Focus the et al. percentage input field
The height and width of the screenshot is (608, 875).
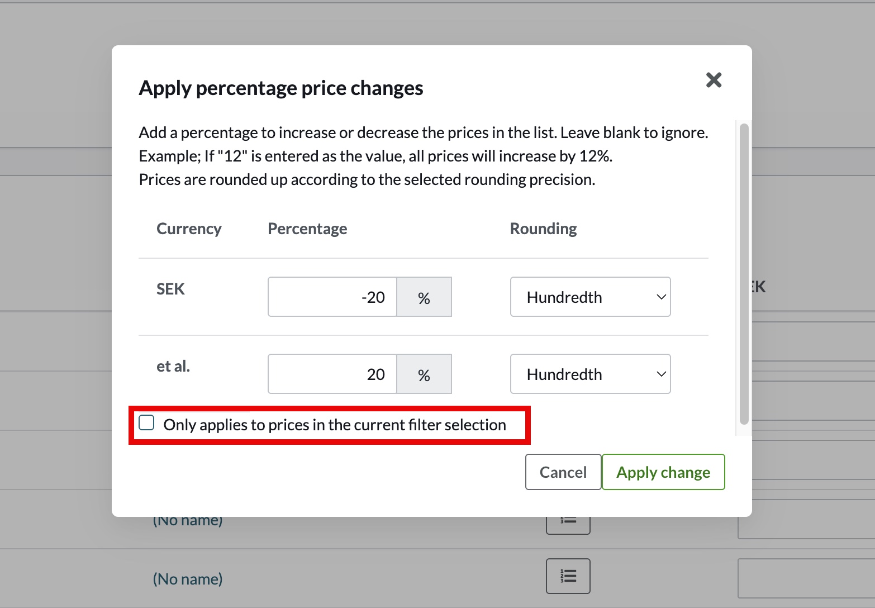tap(332, 374)
